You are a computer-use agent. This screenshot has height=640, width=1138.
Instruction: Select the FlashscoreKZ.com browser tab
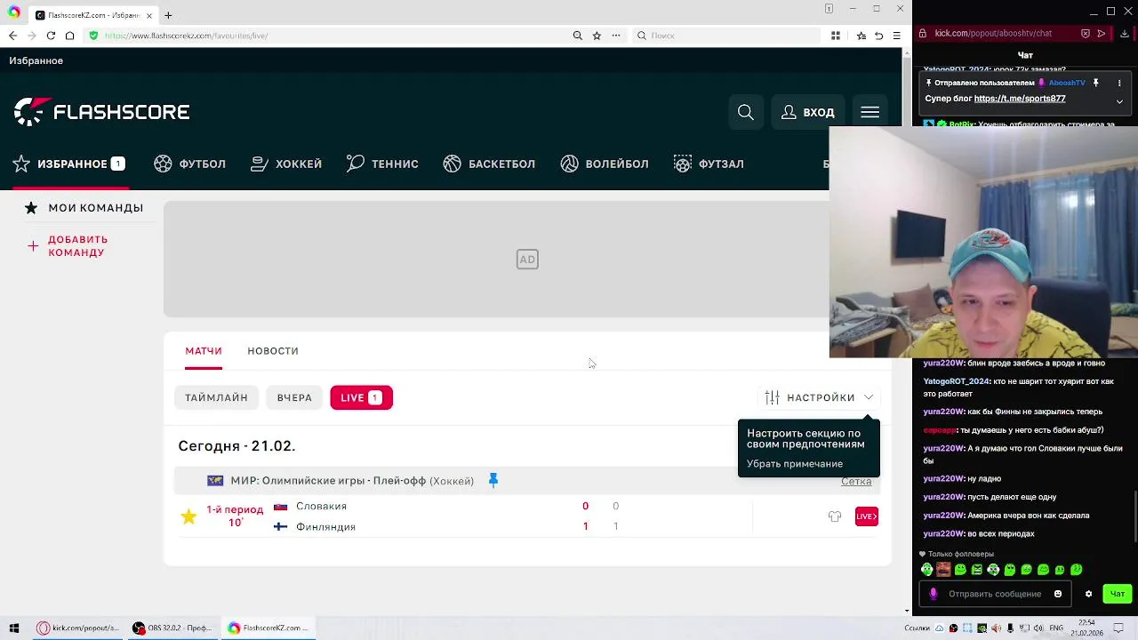point(92,15)
